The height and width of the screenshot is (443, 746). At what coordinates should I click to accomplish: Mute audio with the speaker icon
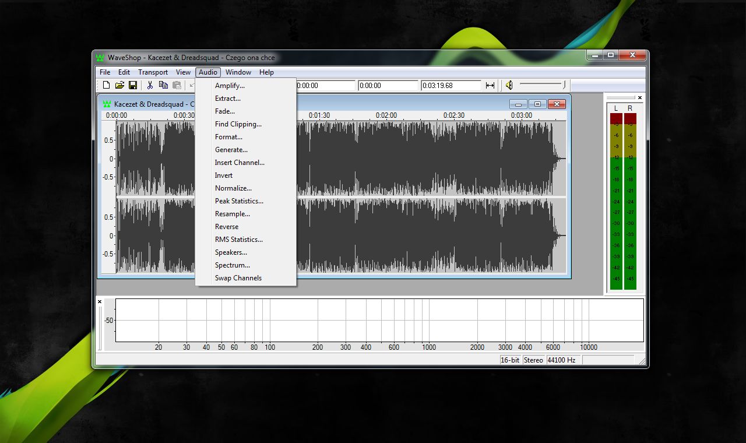point(509,86)
